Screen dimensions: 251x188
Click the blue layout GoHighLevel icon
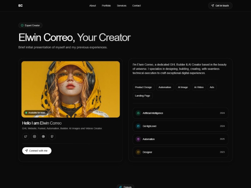(x=138, y=126)
